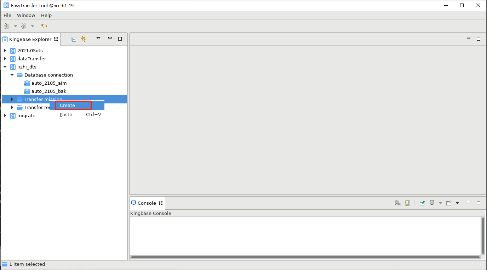Image resolution: width=487 pixels, height=270 pixels.
Task: Click the Open Console icon
Action: pyautogui.click(x=449, y=203)
